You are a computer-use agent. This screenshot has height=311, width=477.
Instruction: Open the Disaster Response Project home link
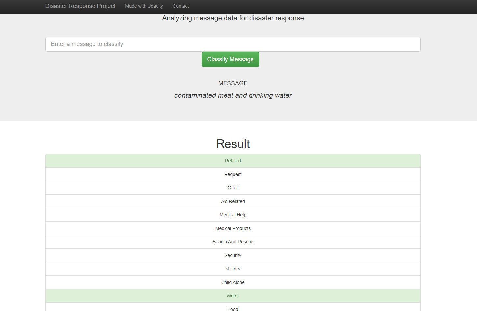(x=80, y=6)
